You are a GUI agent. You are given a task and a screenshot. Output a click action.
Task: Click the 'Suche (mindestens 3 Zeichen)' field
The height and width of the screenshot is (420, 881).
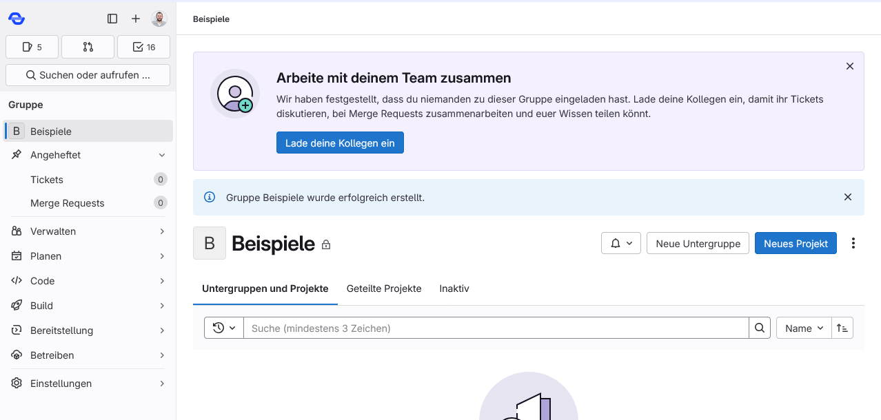[x=496, y=328]
